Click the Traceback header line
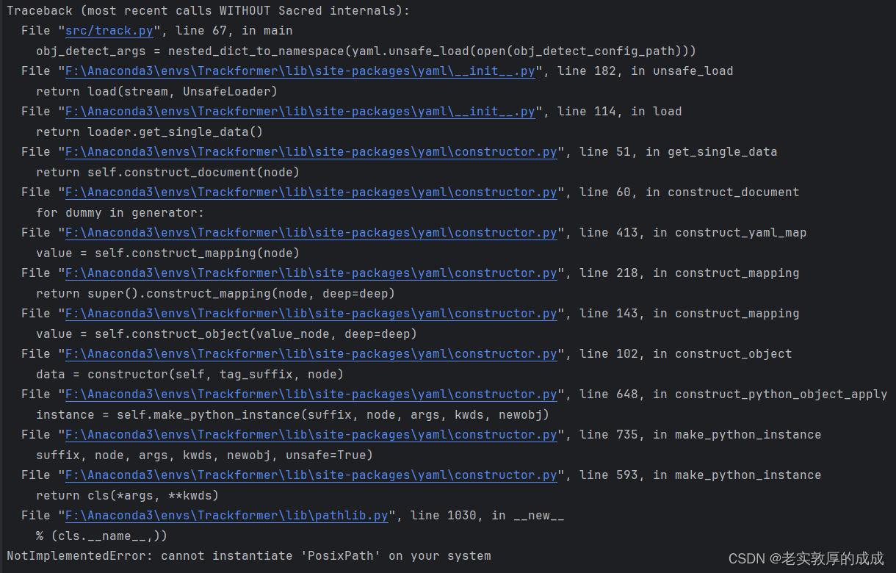The image size is (896, 573). coord(206,10)
